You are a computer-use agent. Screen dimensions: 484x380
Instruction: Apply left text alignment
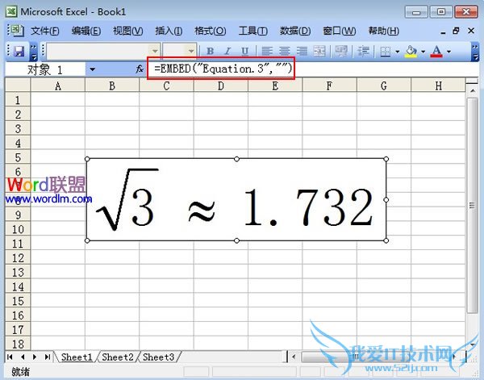[x=266, y=52]
